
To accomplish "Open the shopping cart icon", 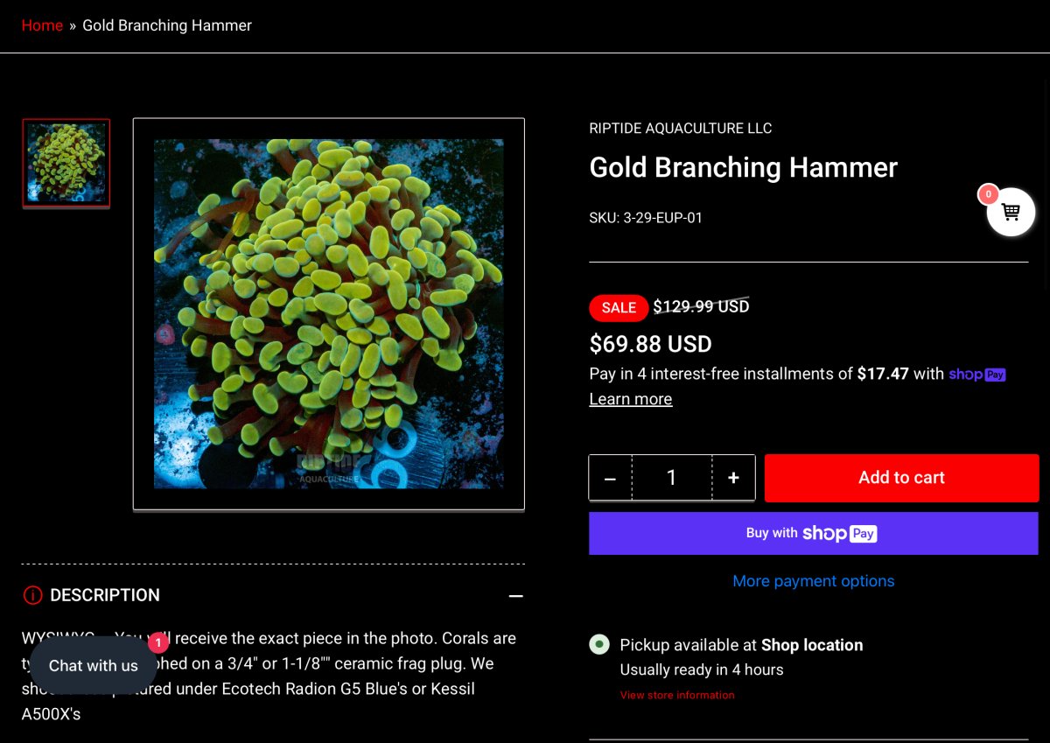I will (x=1011, y=212).
